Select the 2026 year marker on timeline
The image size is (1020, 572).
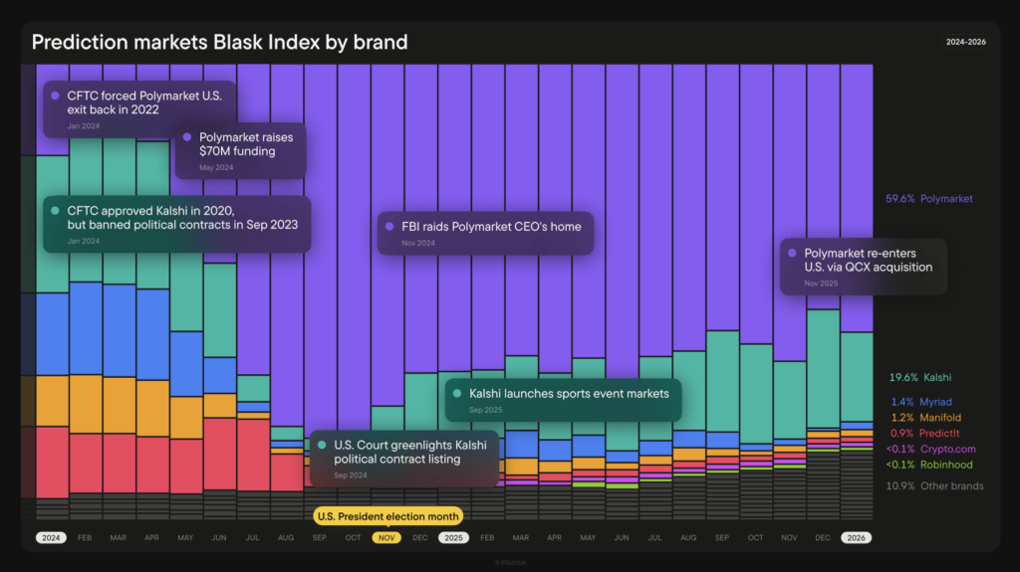coord(857,537)
